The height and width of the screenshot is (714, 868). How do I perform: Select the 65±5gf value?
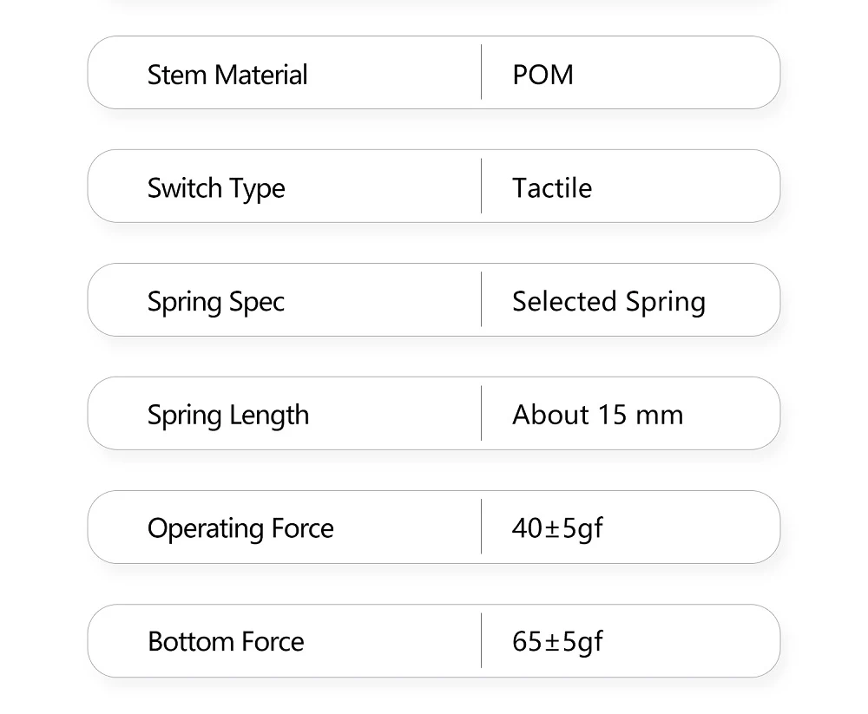(x=557, y=642)
